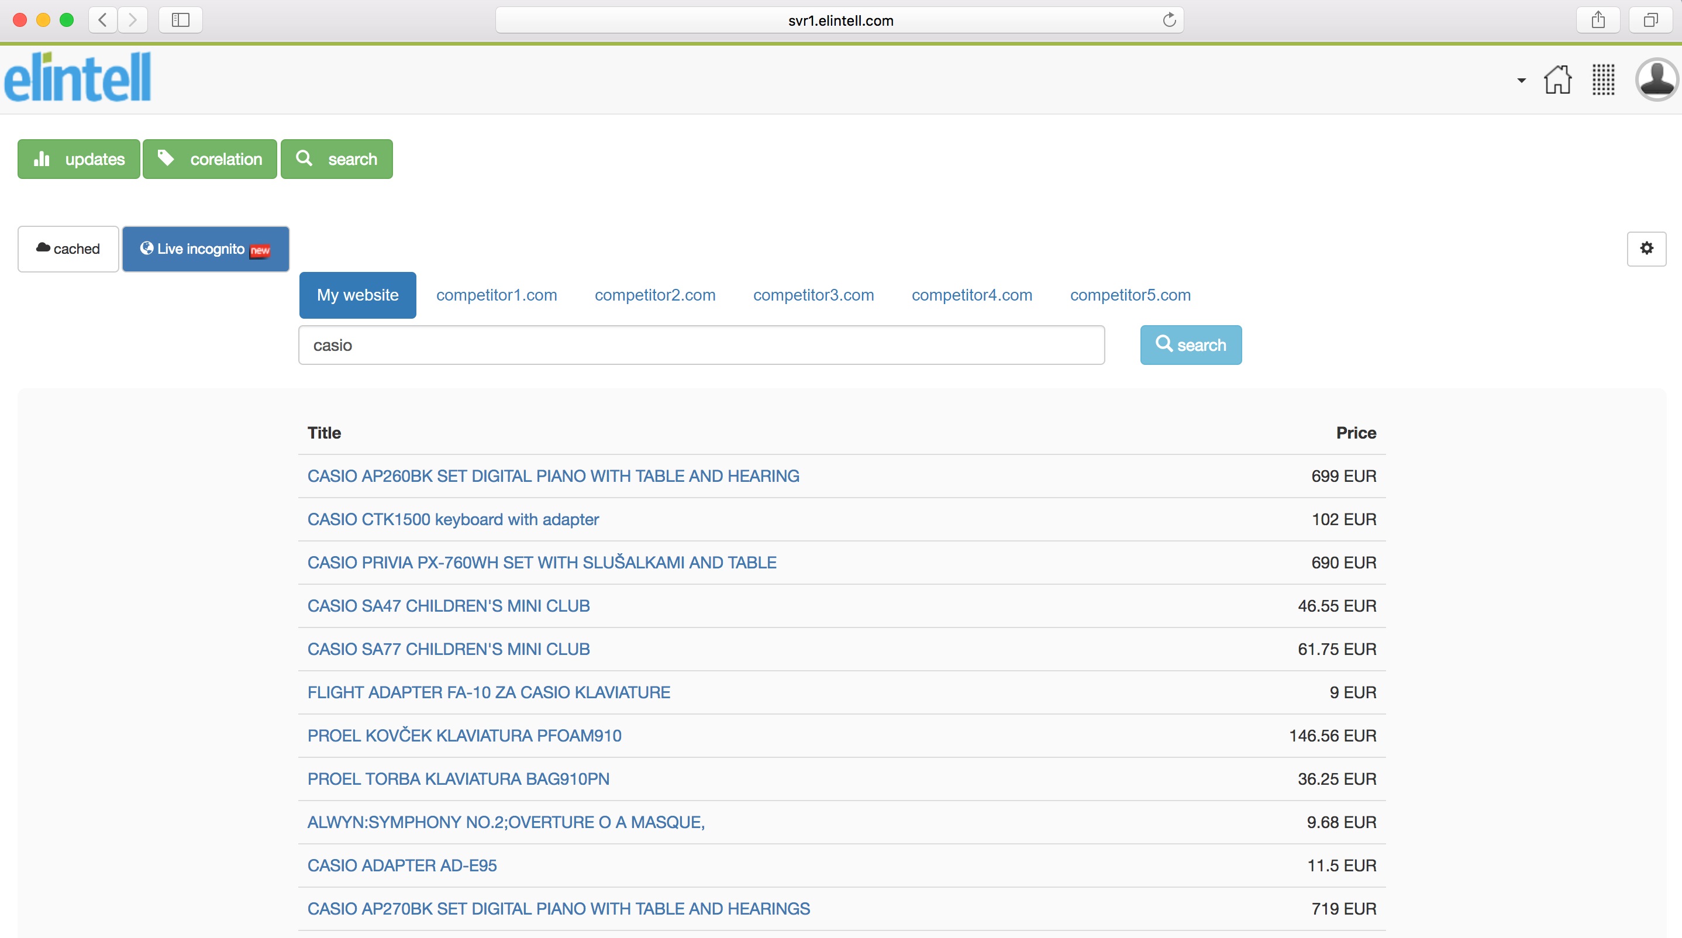Click the 9.68 EUR price cell
The height and width of the screenshot is (938, 1682).
(1341, 822)
